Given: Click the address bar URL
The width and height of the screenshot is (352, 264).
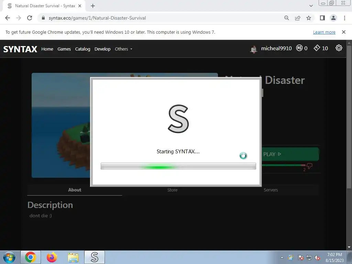Looking at the screenshot, I should [x=97, y=18].
